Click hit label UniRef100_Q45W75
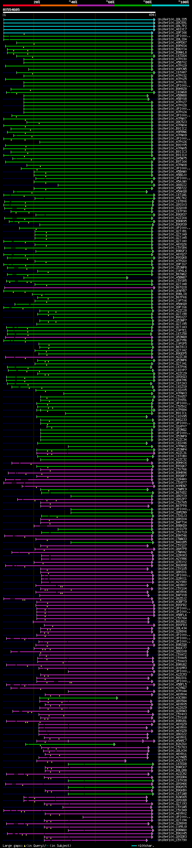This screenshot has width=192, height=848. (172, 158)
